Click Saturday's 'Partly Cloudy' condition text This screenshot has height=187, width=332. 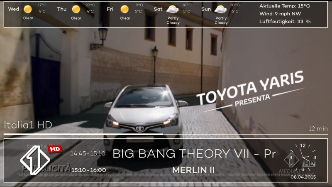click(x=173, y=20)
